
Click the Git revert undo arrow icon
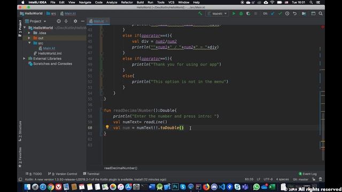click(x=294, y=13)
